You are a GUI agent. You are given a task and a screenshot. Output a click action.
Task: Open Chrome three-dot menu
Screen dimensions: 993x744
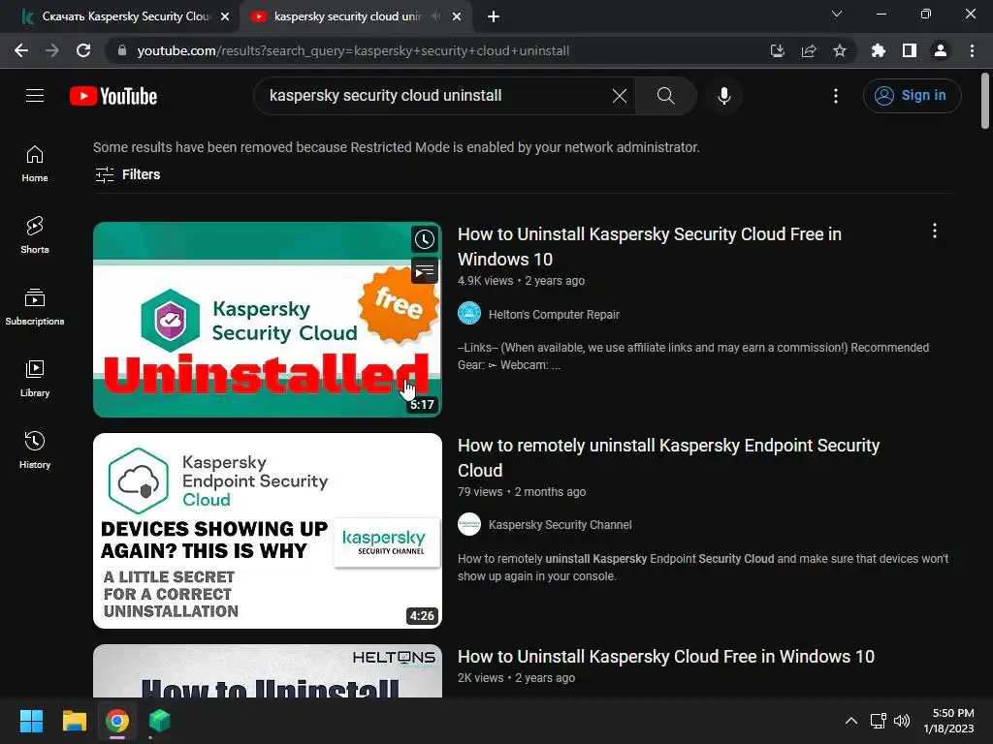click(x=972, y=50)
